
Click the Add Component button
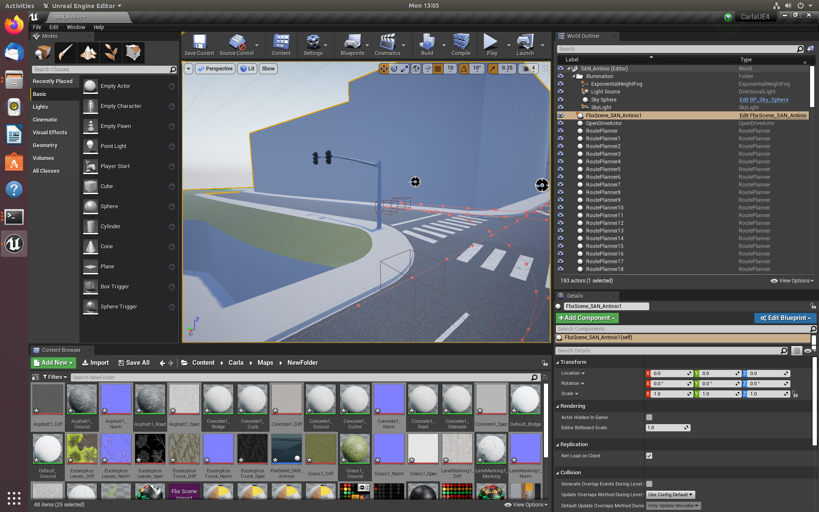click(587, 318)
